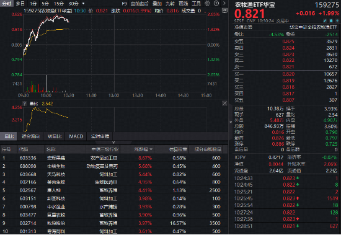Click the blue shape icon between pencil and plus
The width and height of the screenshot is (341, 235).
[x=331, y=20]
